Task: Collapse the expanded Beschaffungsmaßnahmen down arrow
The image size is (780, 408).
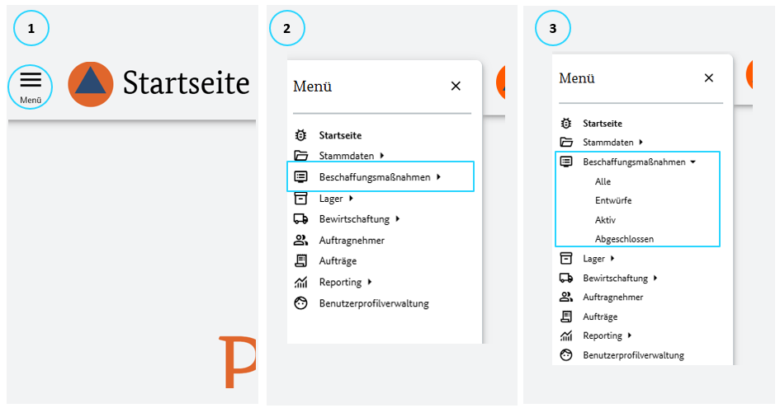Action: coord(693,162)
